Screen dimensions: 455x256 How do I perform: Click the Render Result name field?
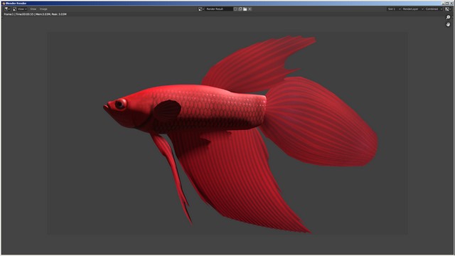click(219, 9)
